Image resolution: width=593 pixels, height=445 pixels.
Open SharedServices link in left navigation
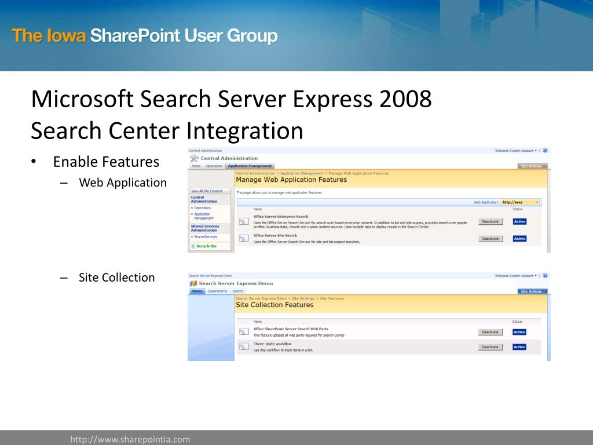[206, 236]
